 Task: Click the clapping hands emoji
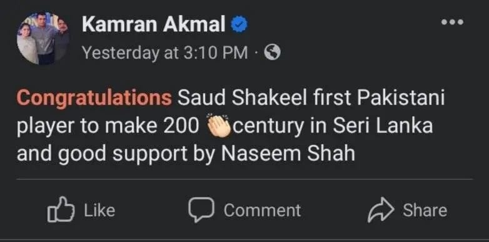[x=219, y=128]
